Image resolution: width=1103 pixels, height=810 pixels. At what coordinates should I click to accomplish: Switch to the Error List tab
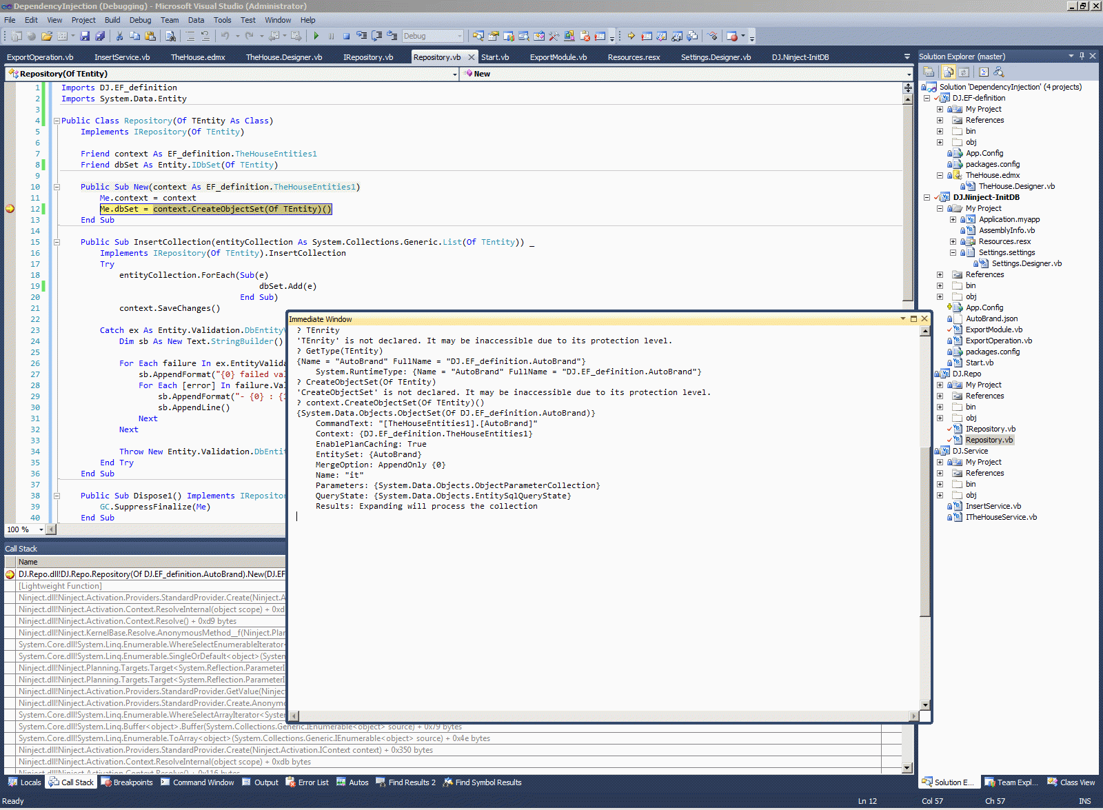click(306, 782)
